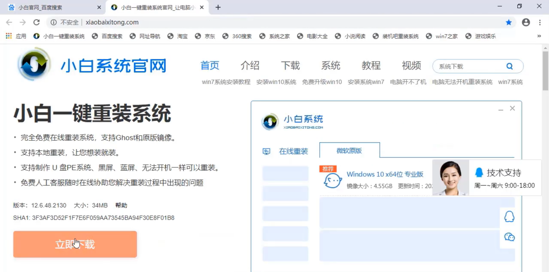Open the 小白一键重装系统 bookmark
This screenshot has height=272, width=549.
click(x=59, y=36)
